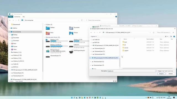The height and width of the screenshot is (99, 177).
Task: Select DVD RW drive (K:) in Explorer content
Action: [77, 51]
